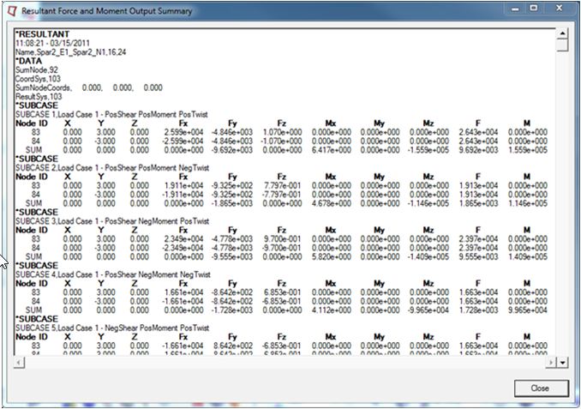The image size is (581, 409).
Task: Click the vertical scrollbar up arrow
Action: 562,33
